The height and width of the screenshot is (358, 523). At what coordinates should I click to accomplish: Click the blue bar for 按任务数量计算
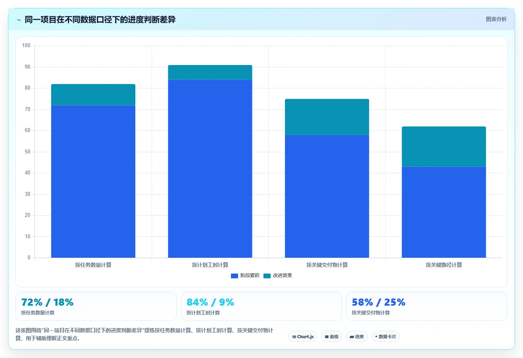[93, 182]
